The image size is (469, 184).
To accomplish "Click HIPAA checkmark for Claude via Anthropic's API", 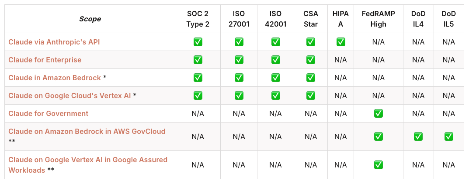I will click(x=340, y=42).
